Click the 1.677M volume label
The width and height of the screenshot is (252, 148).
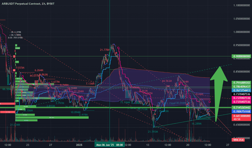click(x=55, y=82)
